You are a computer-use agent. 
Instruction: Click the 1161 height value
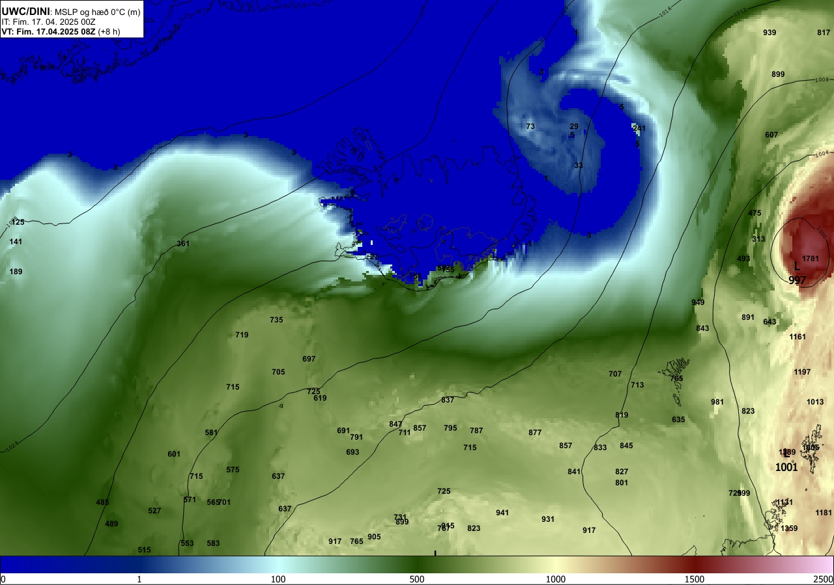pyautogui.click(x=798, y=337)
